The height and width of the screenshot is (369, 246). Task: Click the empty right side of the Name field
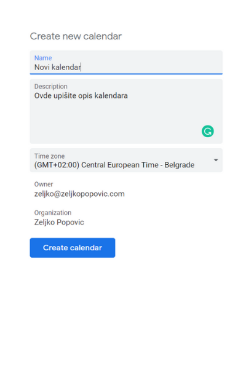pos(153,67)
